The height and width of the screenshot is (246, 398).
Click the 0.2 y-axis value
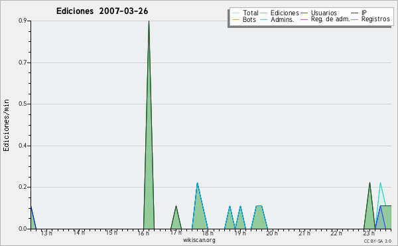tap(23, 187)
